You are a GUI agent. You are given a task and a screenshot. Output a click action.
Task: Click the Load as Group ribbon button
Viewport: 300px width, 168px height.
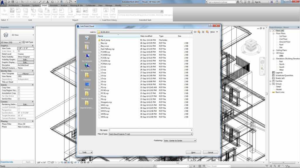tap(113, 13)
